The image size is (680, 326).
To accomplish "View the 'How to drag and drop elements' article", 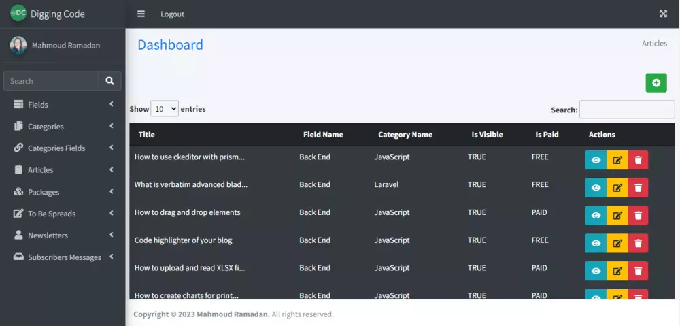I will 596,215.
